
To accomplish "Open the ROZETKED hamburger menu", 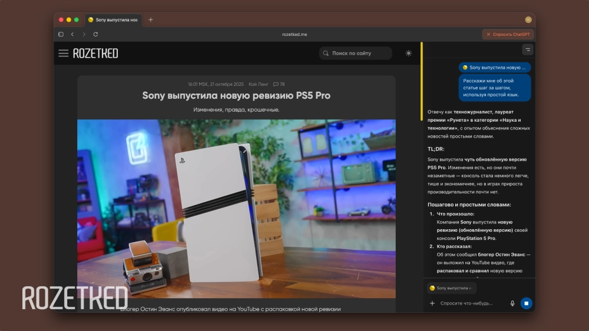I will pyautogui.click(x=63, y=54).
